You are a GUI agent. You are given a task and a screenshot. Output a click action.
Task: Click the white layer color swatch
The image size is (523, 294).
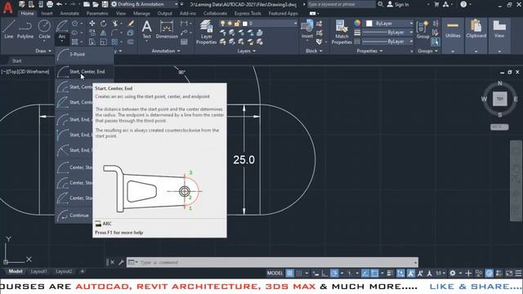245,24
